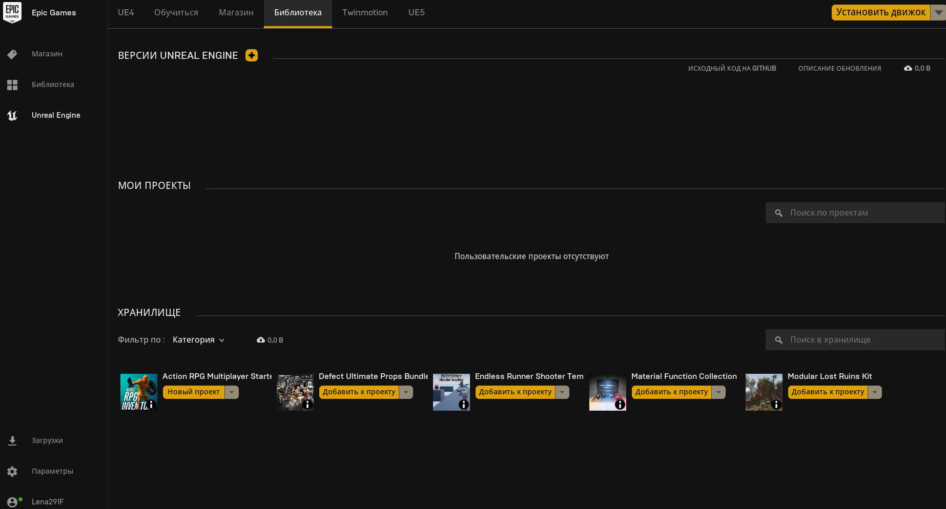The image size is (946, 509).
Task: Open the Магазин tag icon in sidebar
Action: 12,54
